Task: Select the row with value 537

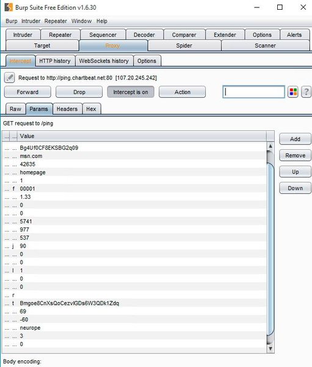Action: click(134, 238)
